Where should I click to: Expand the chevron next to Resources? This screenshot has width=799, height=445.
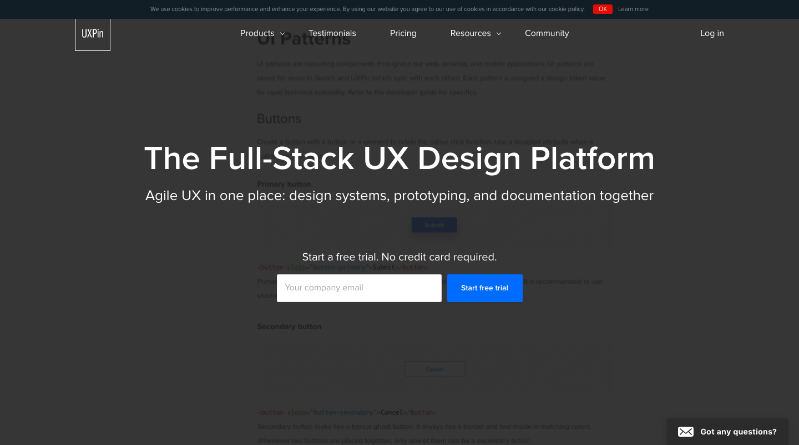(x=499, y=34)
